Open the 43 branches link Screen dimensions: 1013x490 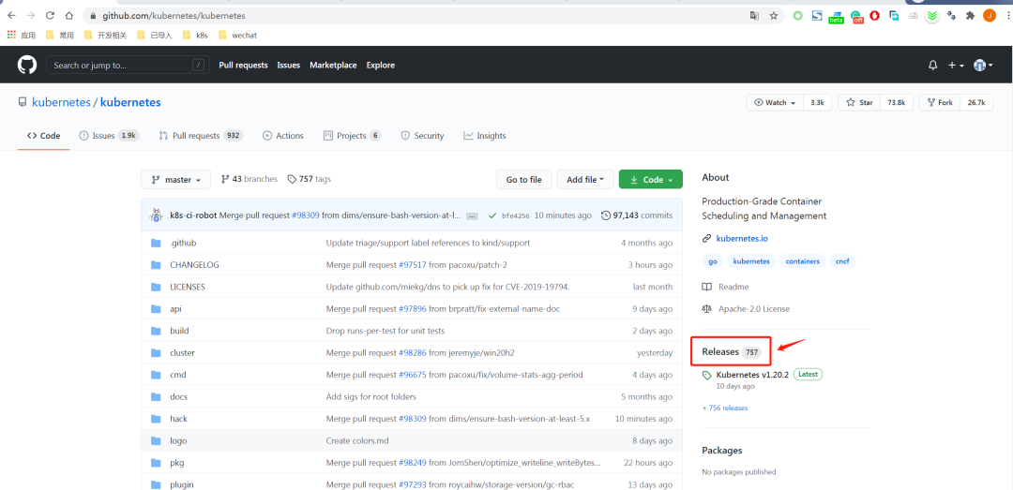(x=249, y=179)
